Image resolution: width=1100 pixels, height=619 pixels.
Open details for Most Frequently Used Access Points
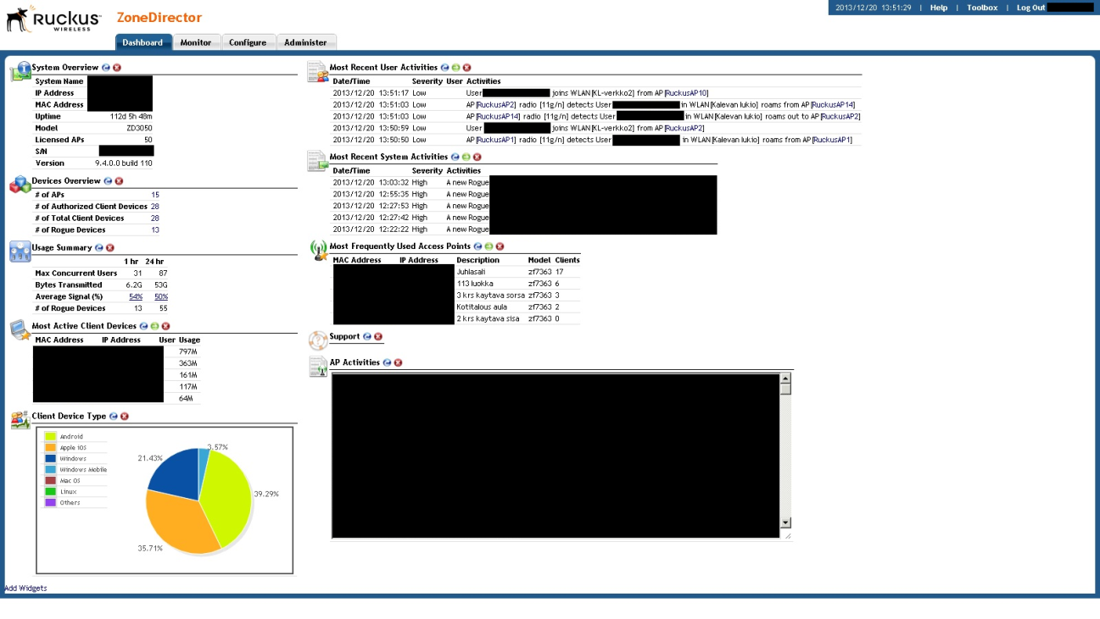tap(489, 246)
